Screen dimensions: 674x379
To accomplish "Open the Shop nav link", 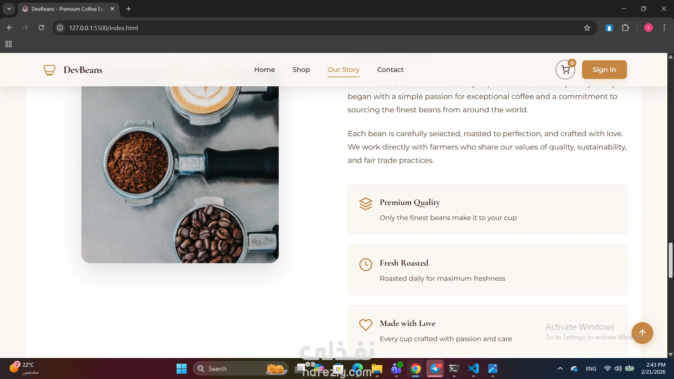I will click(x=301, y=69).
